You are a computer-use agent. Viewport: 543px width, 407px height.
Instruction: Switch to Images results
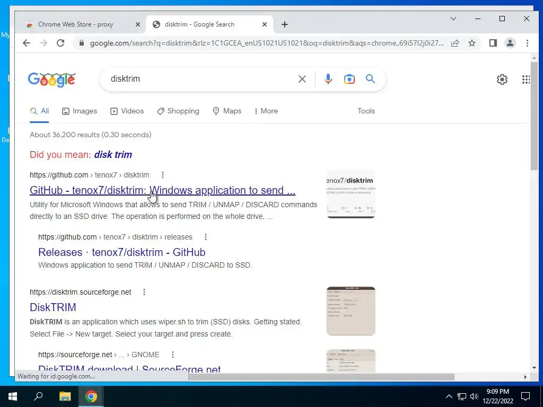coord(80,111)
